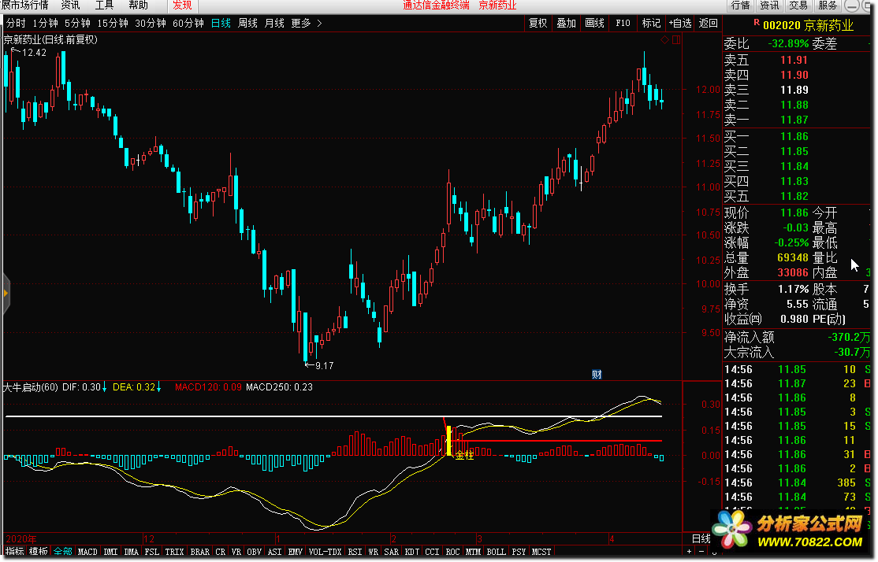878x562 pixels.
Task: Switch indicator to ROC
Action: (x=452, y=552)
